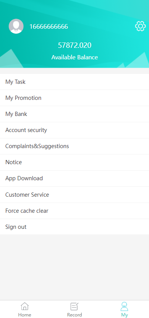Open My Task
The width and height of the screenshot is (149, 318).
tap(74, 82)
